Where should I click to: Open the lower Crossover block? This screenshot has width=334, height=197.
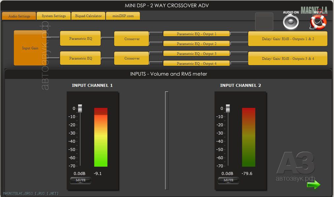point(132,58)
